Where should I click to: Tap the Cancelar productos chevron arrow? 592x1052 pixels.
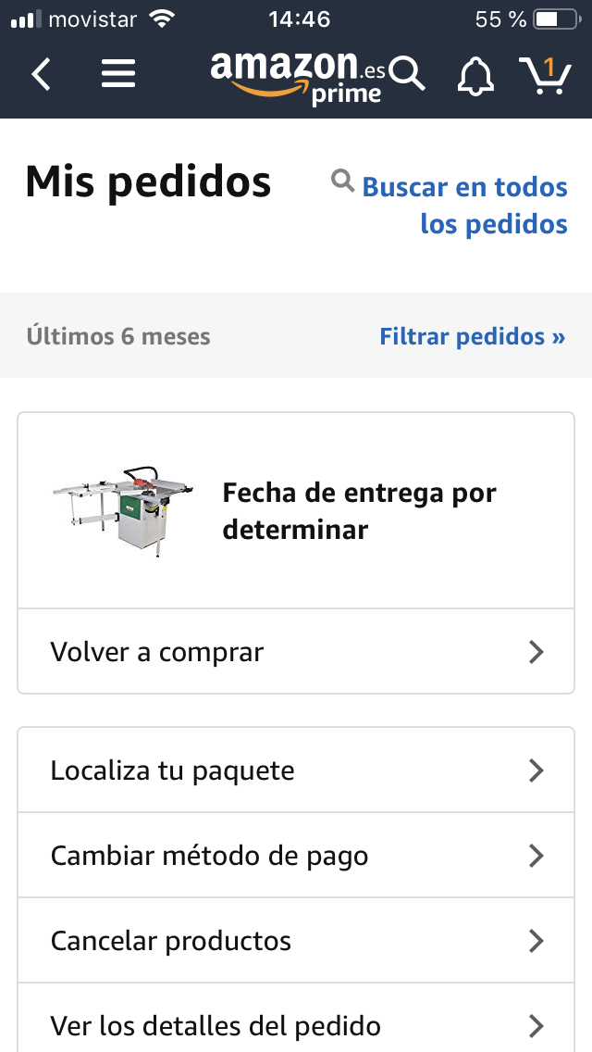coord(536,941)
